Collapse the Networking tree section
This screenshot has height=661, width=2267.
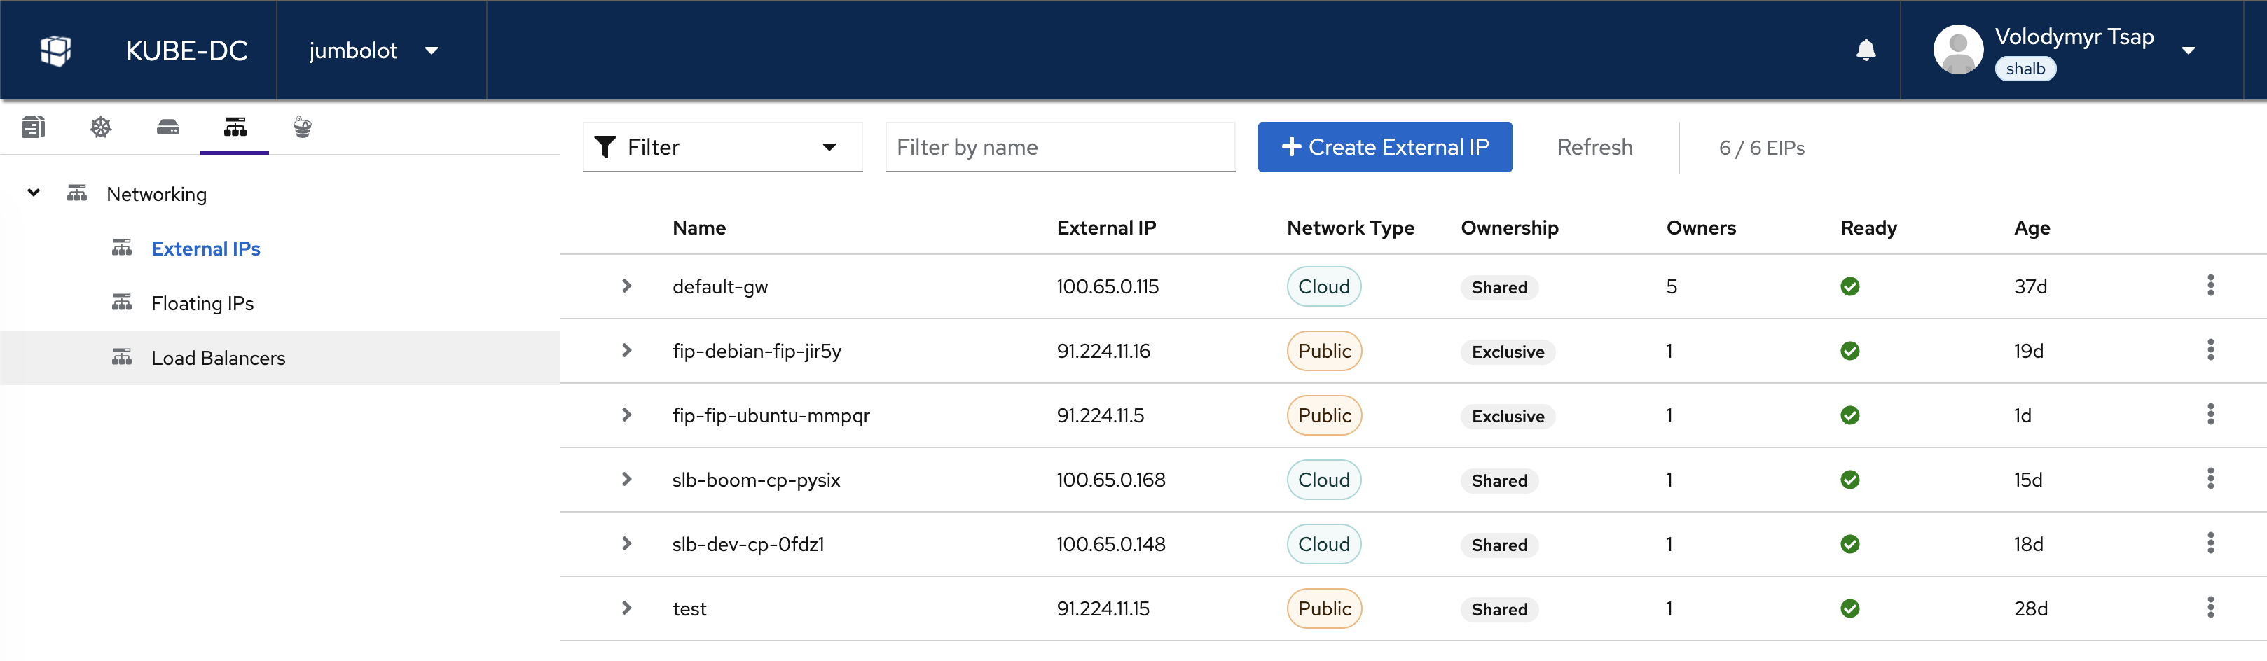coord(34,194)
